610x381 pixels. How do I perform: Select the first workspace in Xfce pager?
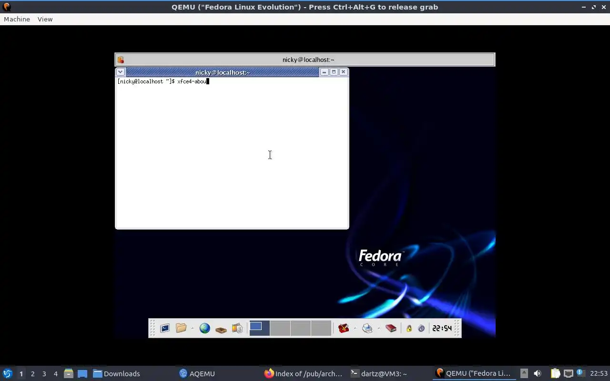click(x=260, y=328)
